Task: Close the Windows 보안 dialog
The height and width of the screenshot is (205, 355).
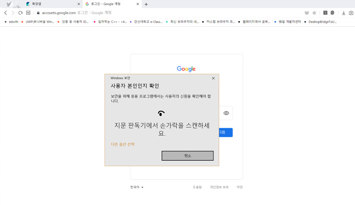Action: 214,78
